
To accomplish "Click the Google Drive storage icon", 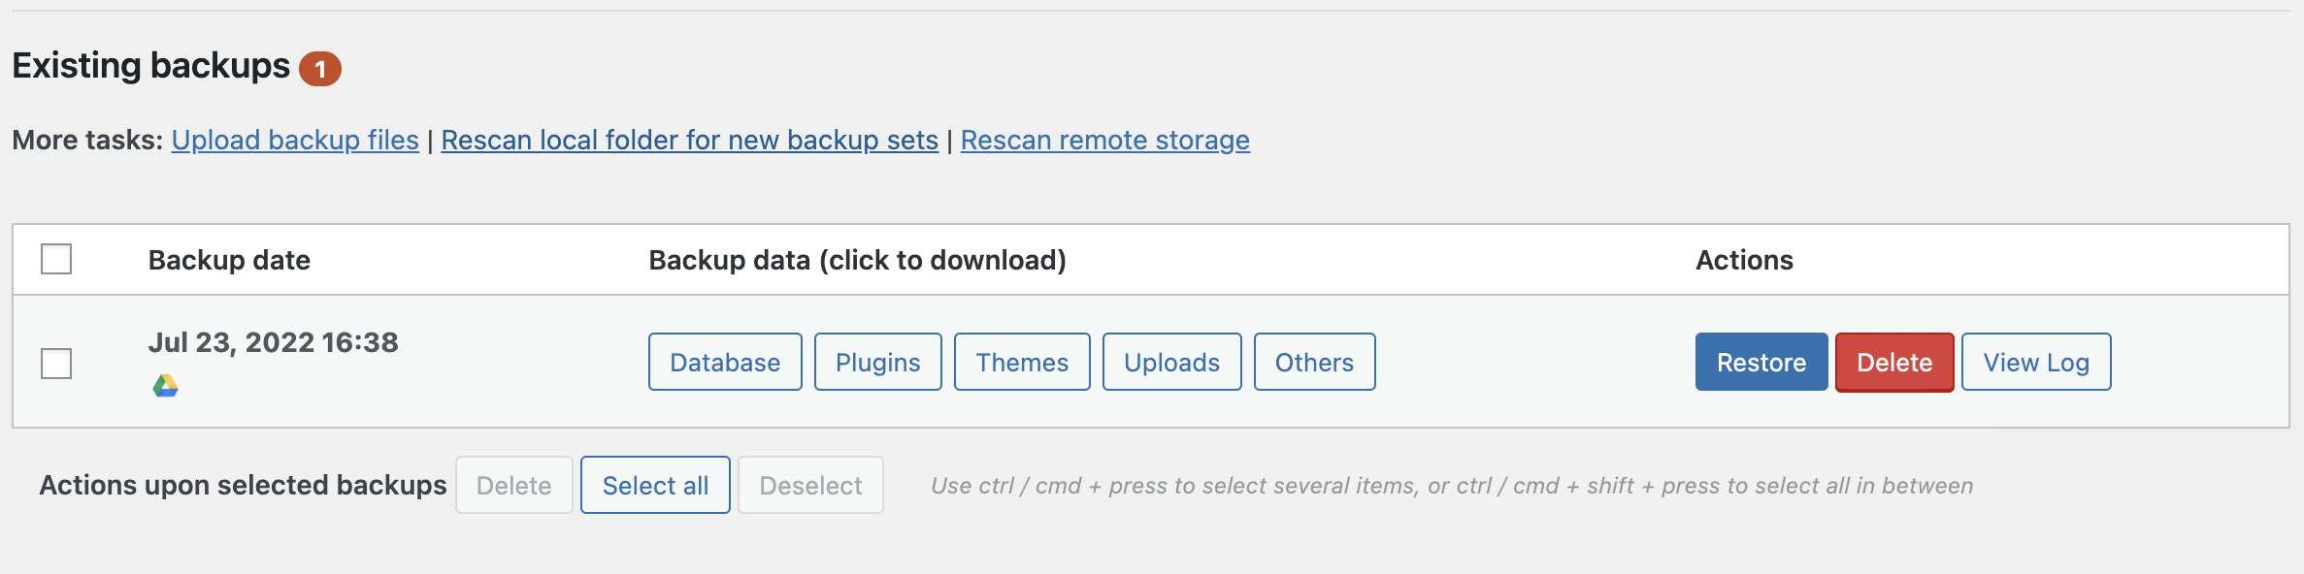I will coord(166,386).
